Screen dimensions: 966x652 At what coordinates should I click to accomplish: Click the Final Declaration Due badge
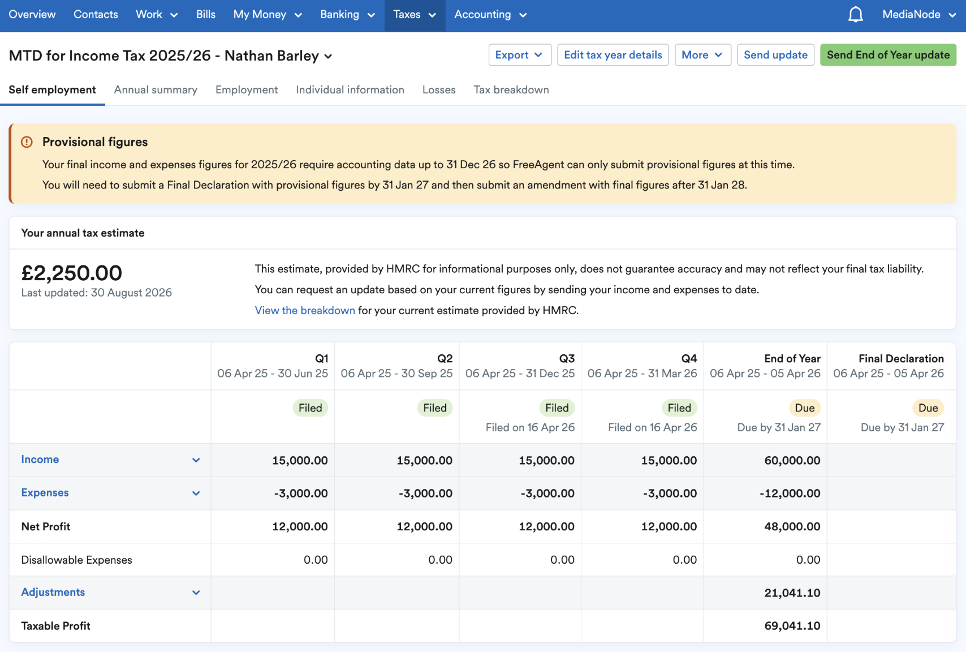tap(928, 408)
